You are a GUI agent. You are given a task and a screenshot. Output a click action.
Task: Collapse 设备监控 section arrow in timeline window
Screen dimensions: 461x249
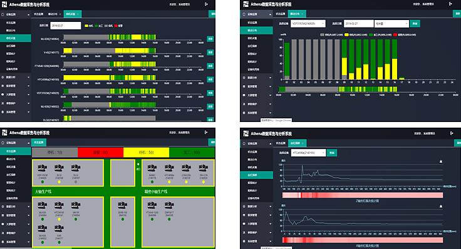[29, 14]
